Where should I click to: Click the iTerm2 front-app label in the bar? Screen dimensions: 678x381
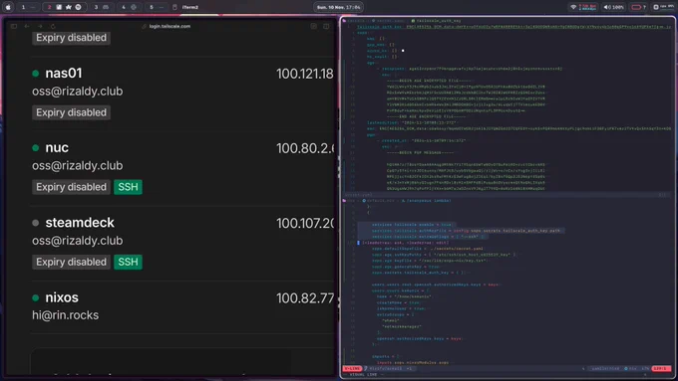pyautogui.click(x=190, y=7)
